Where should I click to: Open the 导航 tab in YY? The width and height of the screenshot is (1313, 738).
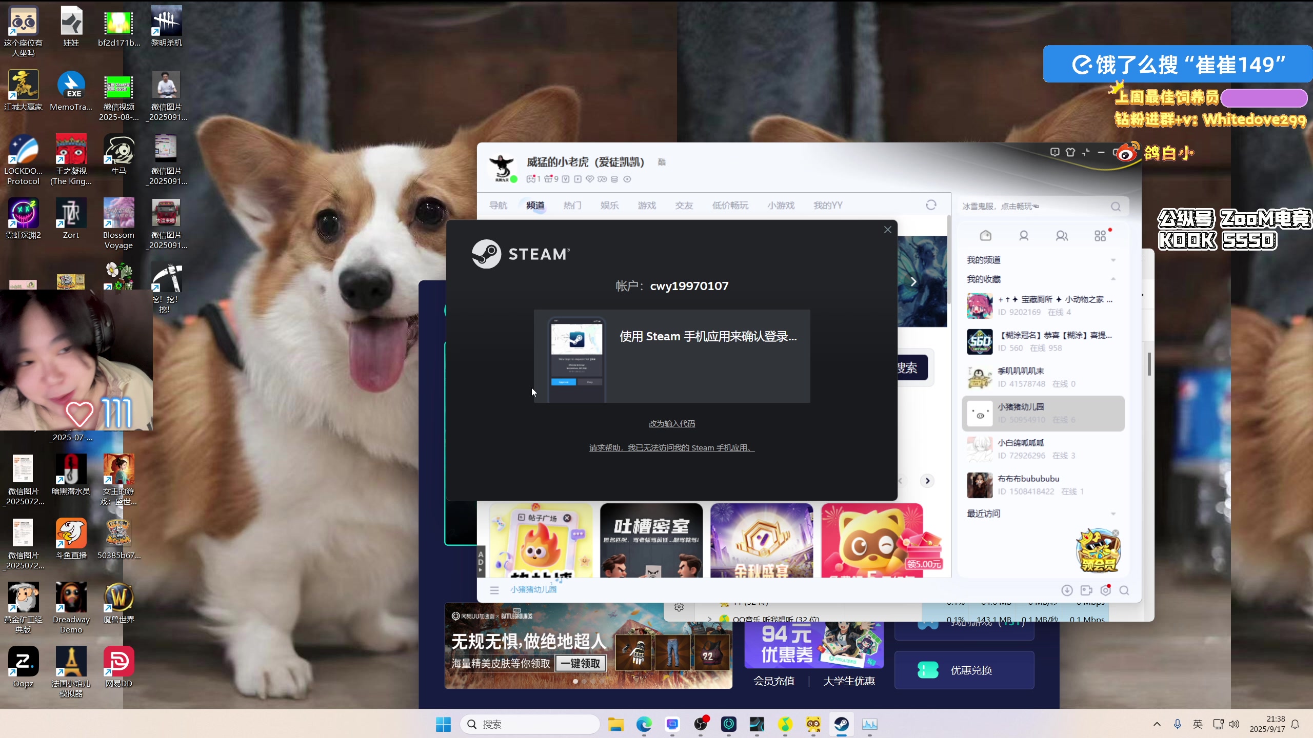coord(498,206)
